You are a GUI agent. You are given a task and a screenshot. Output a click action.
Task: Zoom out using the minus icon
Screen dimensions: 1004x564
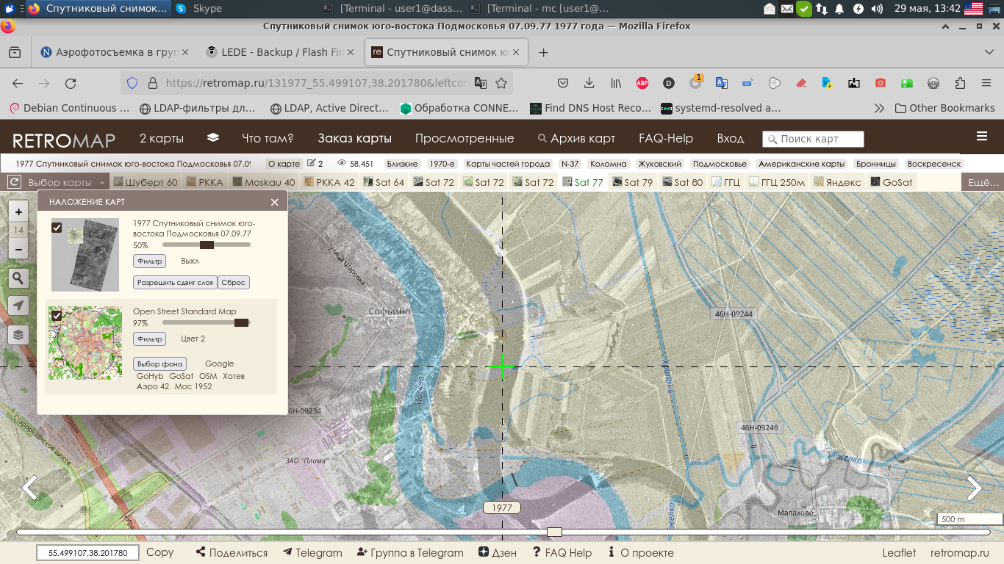tap(18, 249)
